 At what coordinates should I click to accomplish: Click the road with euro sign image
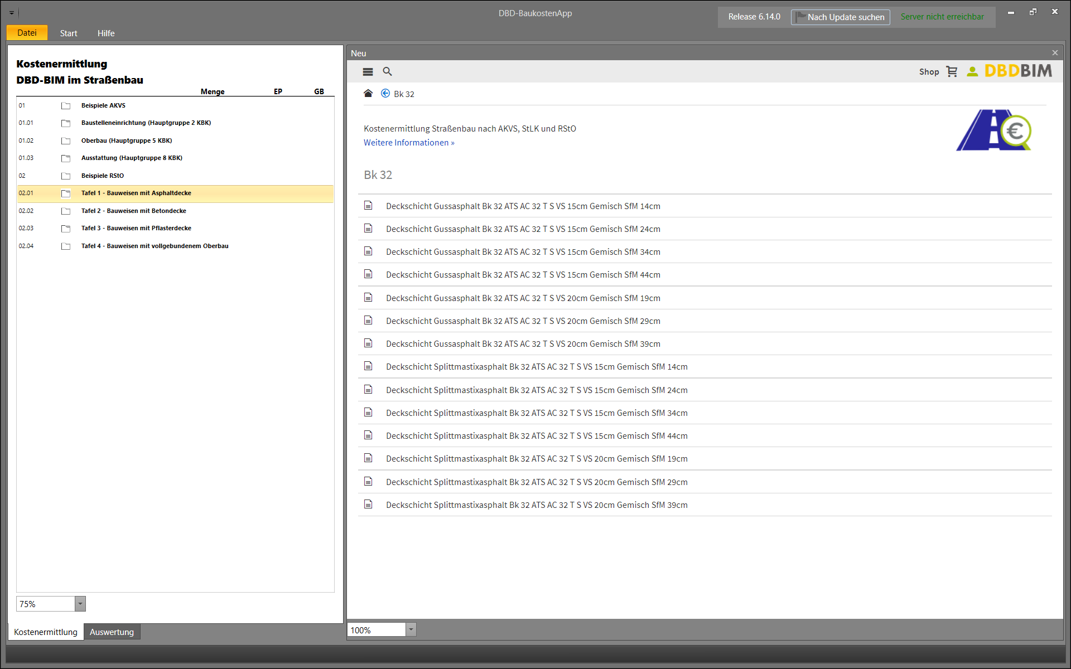coord(993,130)
